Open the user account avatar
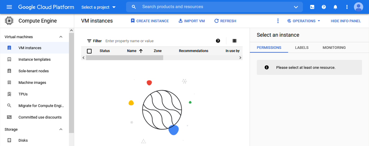This screenshot has width=369, height=146. (x=359, y=7)
